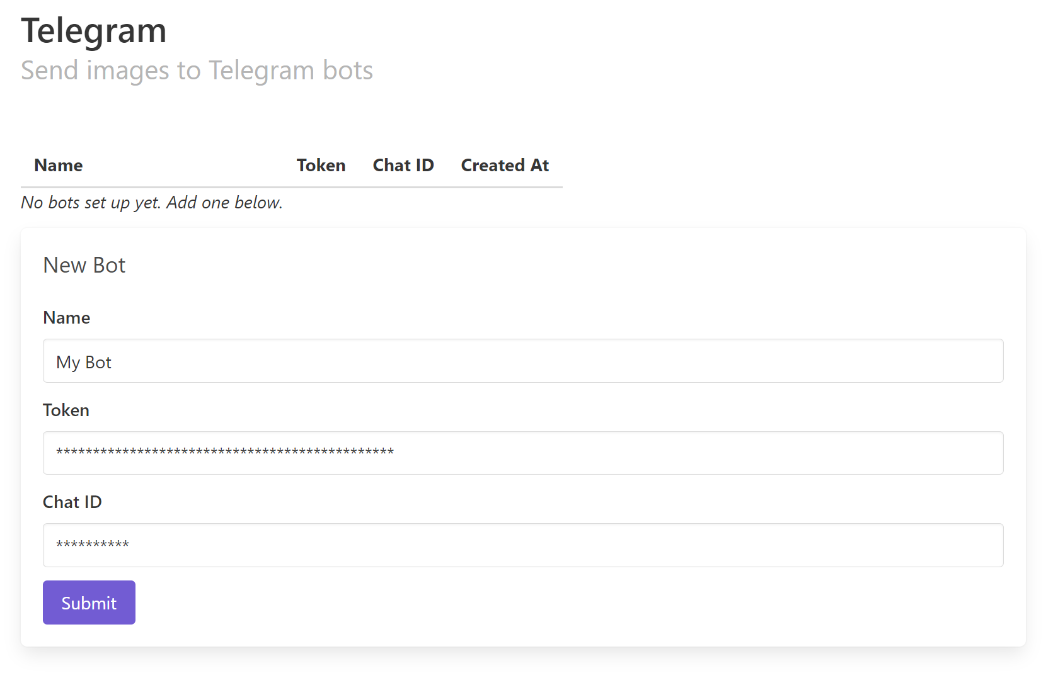This screenshot has width=1053, height=673.
Task: Select the Token input field
Action: [x=523, y=453]
